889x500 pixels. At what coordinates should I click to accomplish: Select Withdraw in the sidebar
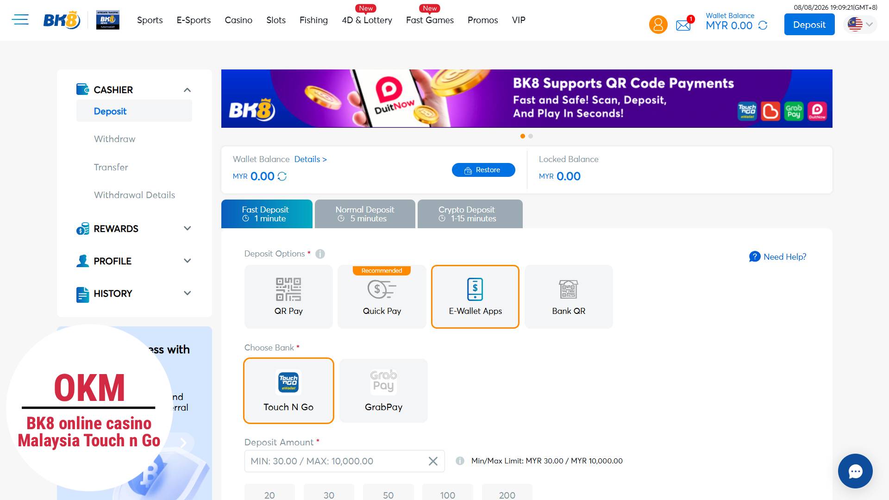(x=114, y=139)
